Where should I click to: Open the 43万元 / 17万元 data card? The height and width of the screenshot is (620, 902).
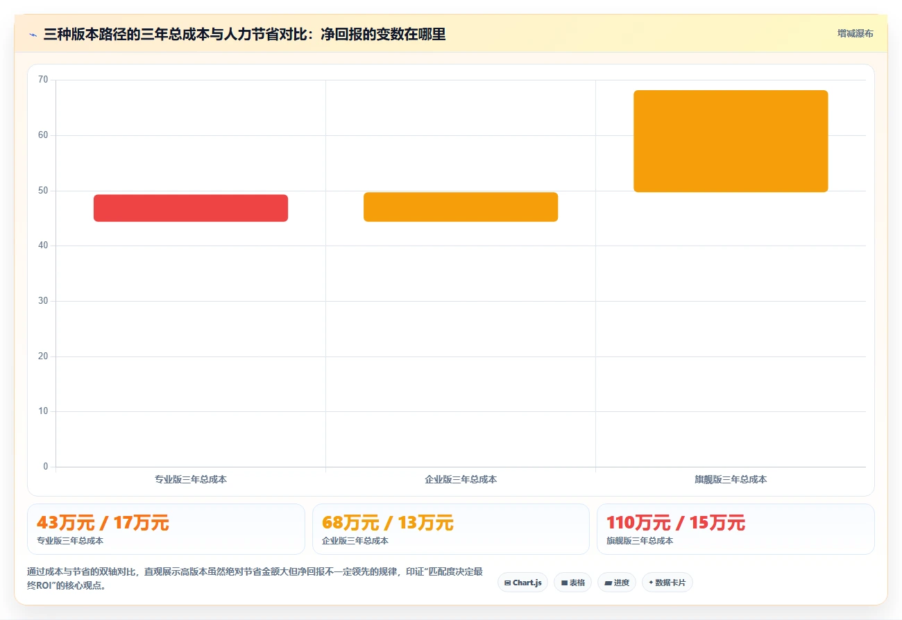click(x=166, y=529)
